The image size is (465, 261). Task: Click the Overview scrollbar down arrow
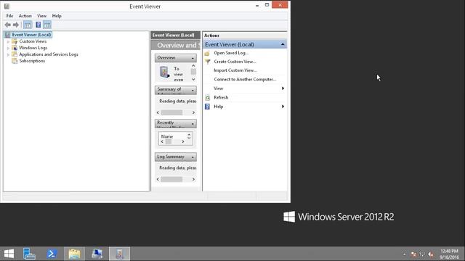pos(193,79)
